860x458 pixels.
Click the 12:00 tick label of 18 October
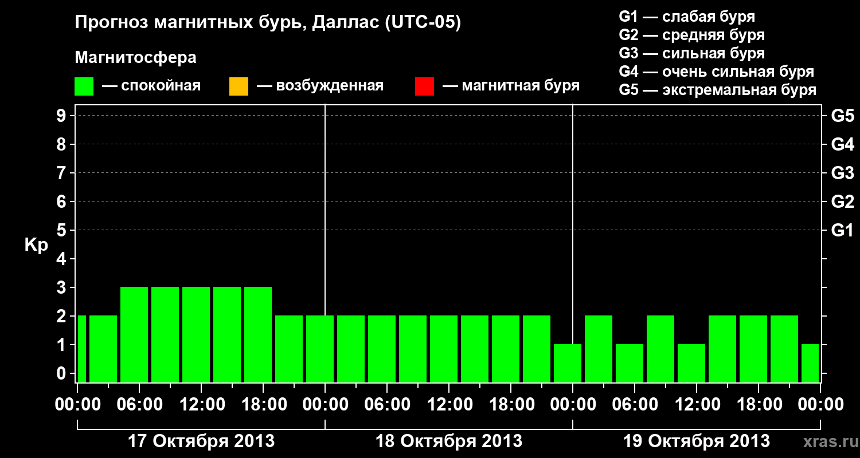point(449,404)
